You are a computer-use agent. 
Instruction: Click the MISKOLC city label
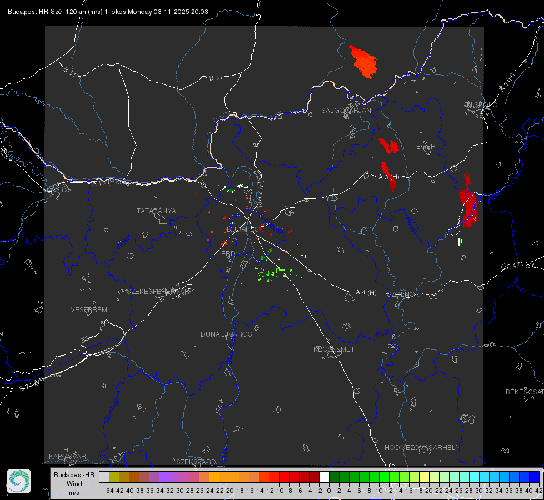tap(482, 105)
